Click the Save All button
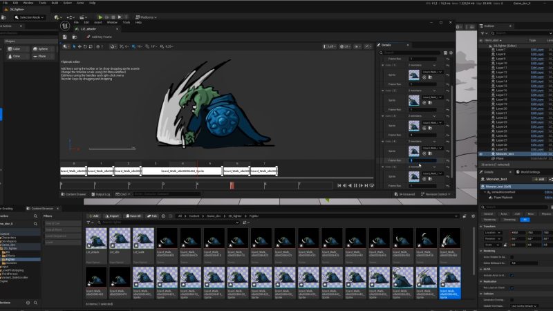 click(x=133, y=216)
